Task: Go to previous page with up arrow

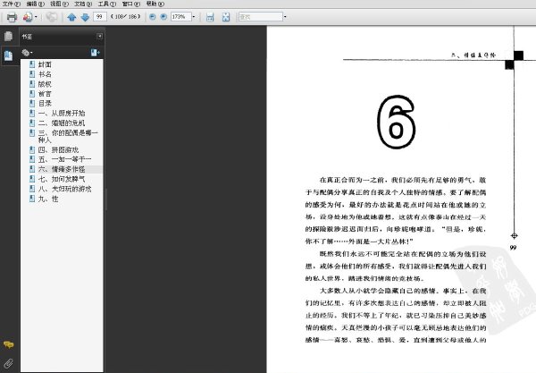Action: point(71,17)
